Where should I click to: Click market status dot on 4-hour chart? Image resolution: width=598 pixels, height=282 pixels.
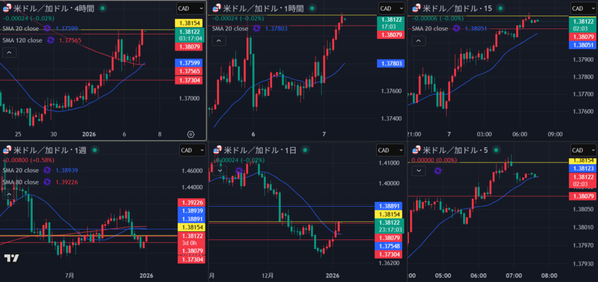pos(103,8)
